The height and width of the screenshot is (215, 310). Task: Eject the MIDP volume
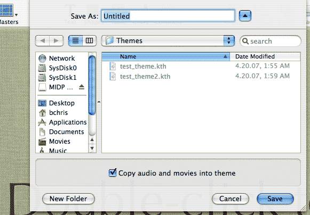[x=82, y=87]
